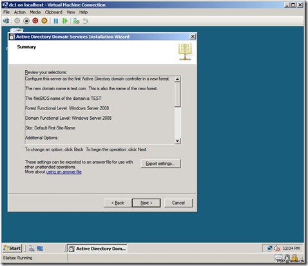
Task: Click Next to begin the operation
Action: coord(146,203)
